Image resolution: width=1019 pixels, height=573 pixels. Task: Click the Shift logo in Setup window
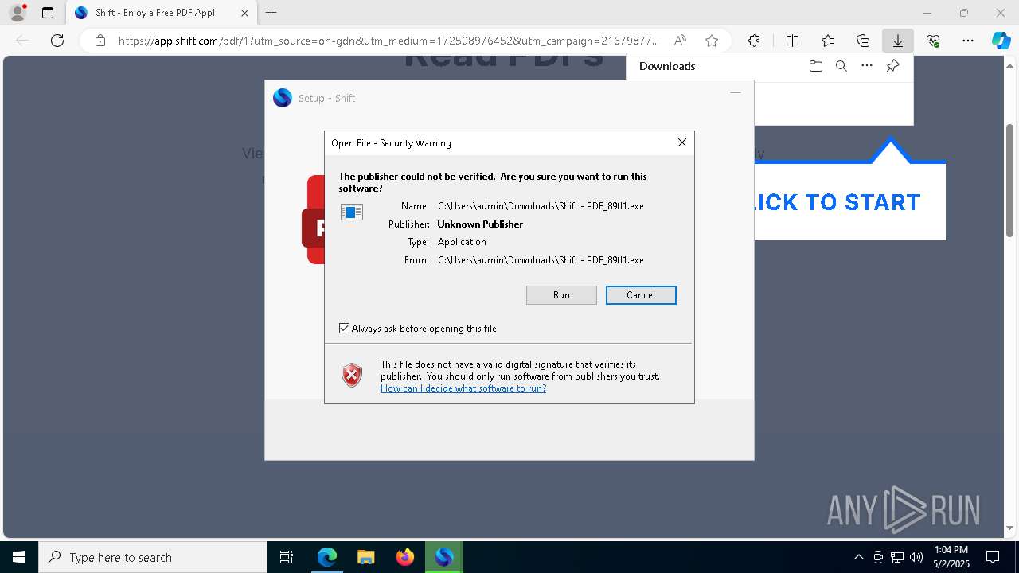coord(283,98)
